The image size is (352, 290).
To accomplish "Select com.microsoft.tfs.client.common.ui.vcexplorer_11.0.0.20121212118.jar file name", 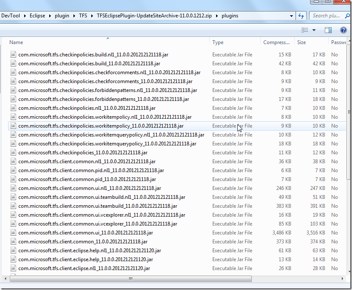I will (98, 224).
